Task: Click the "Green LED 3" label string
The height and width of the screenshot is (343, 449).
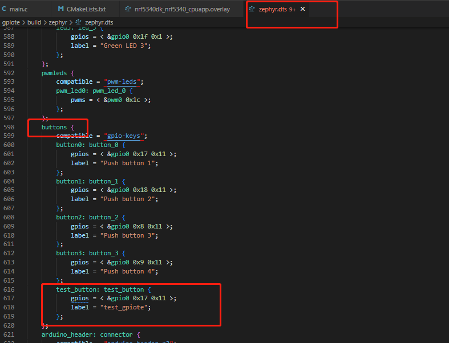Action: tap(124, 46)
